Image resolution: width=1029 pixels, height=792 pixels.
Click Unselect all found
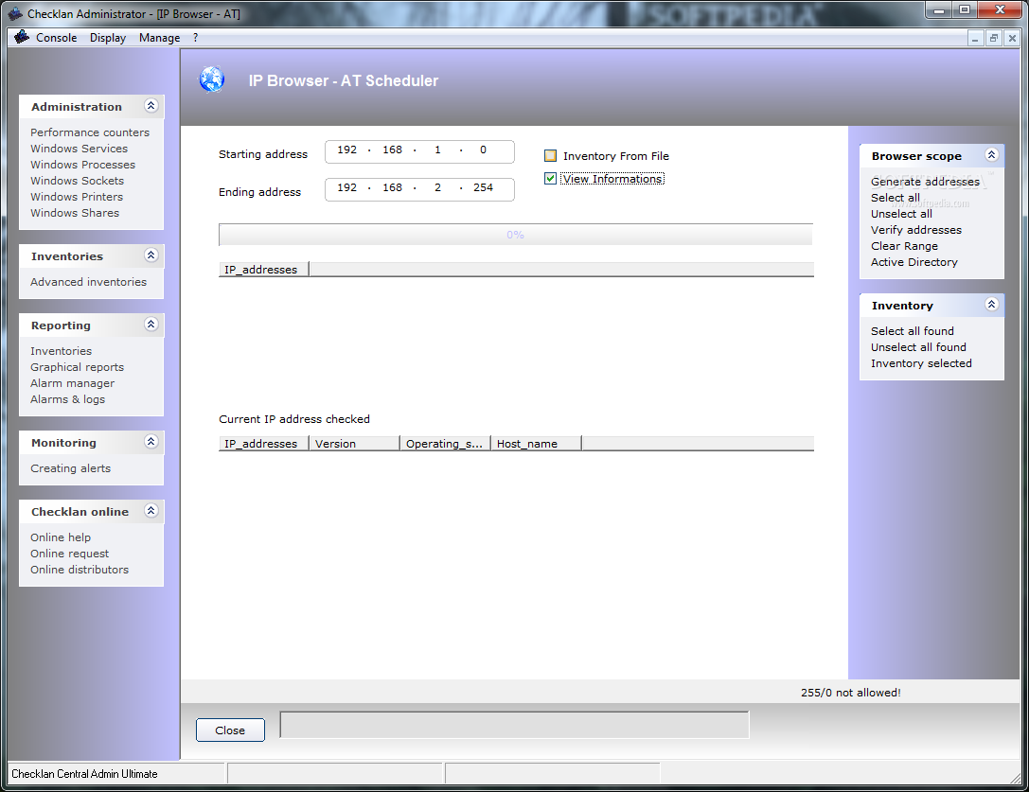(918, 347)
